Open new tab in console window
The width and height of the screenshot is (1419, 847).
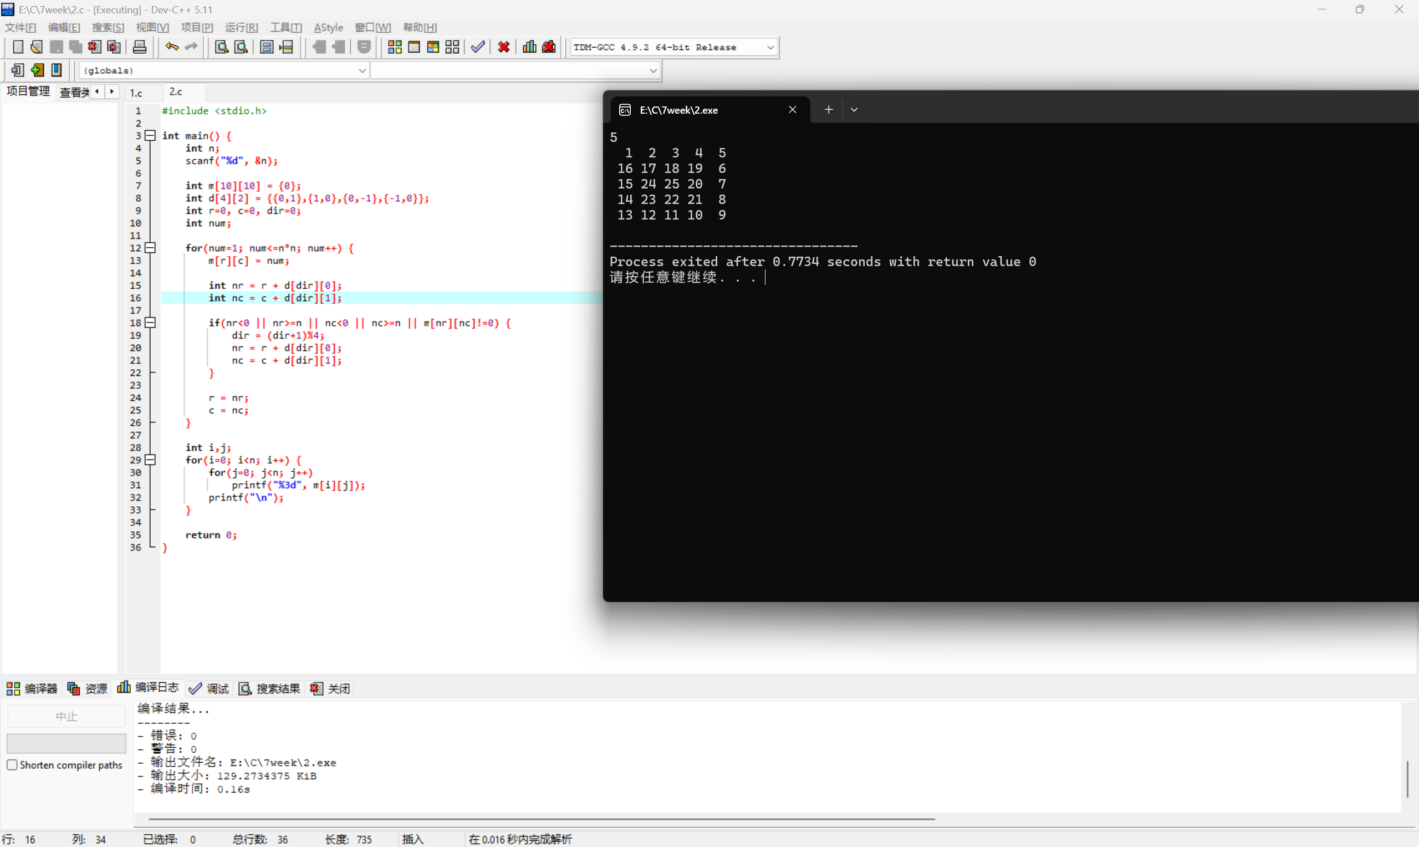[829, 110]
